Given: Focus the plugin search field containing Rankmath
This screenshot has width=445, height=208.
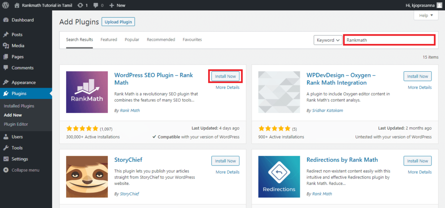Looking at the screenshot, I should (x=389, y=40).
